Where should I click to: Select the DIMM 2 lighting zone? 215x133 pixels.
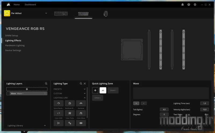click(98, 98)
